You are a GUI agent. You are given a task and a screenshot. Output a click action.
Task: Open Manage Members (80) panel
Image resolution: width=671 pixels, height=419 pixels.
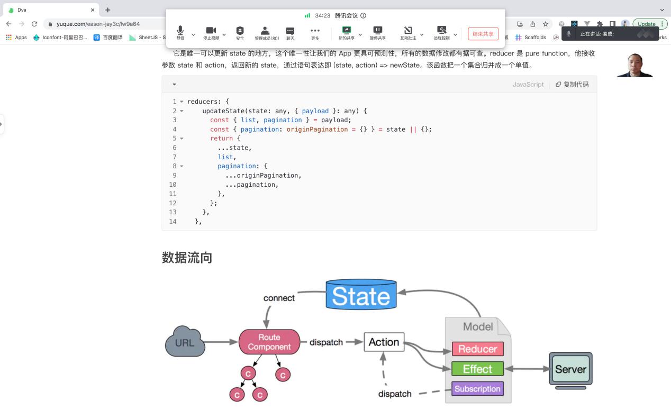266,32
